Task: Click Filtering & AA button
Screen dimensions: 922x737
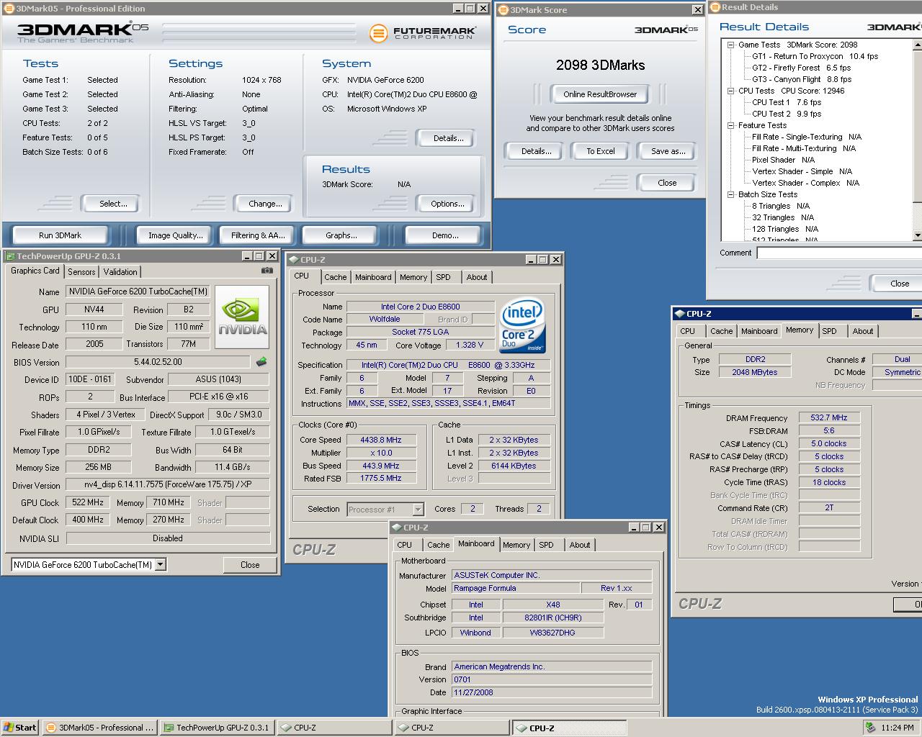Action: pos(258,235)
